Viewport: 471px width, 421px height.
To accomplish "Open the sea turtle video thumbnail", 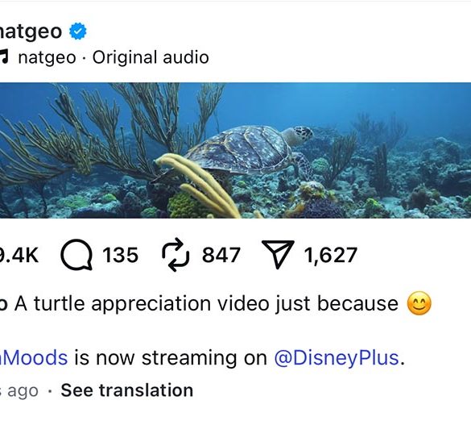I will tap(235, 150).
